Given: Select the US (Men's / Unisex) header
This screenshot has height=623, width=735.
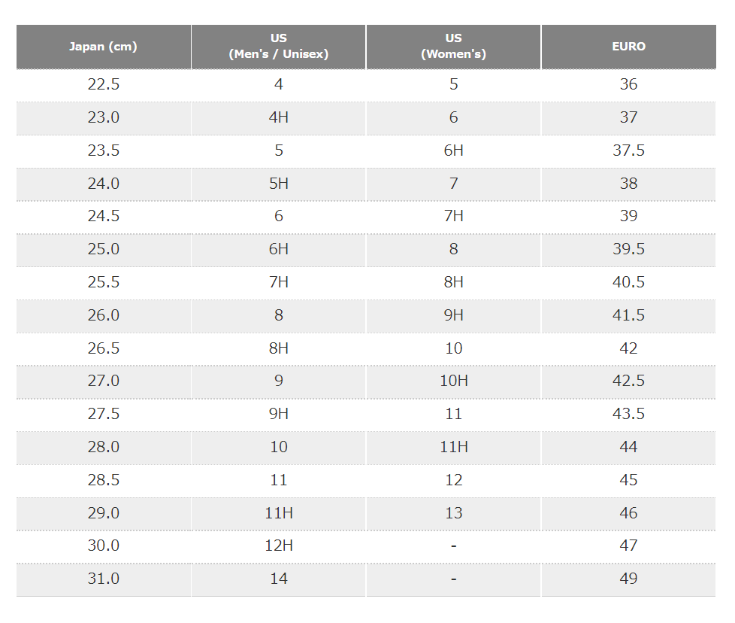Looking at the screenshot, I should click(278, 47).
